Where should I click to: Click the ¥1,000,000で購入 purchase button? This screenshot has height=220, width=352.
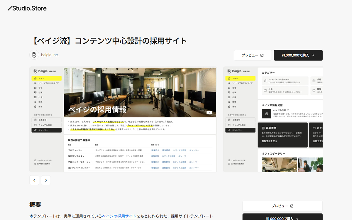(x=298, y=55)
